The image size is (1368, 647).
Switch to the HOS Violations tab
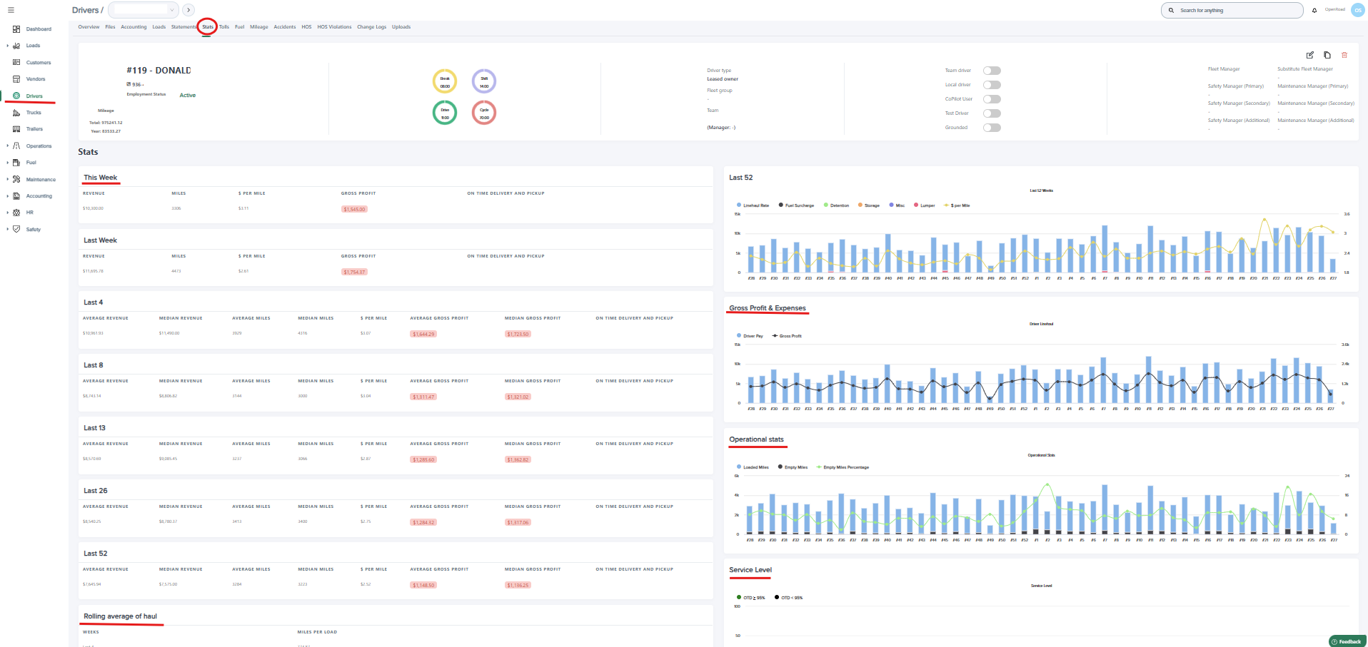pyautogui.click(x=334, y=27)
